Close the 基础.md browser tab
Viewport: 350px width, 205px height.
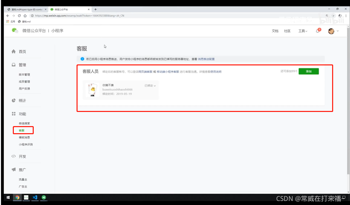coord(46,9)
